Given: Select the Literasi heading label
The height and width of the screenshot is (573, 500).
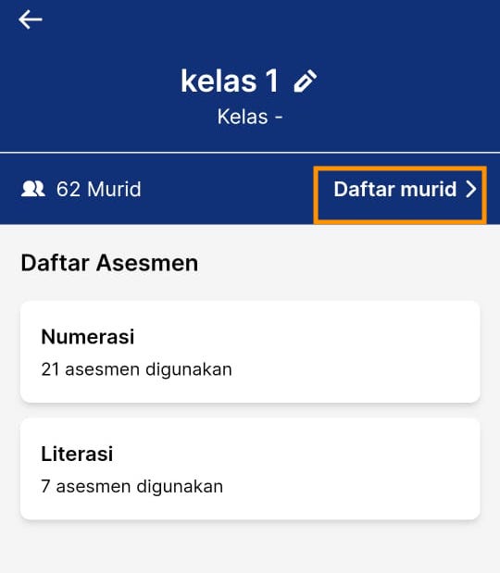Looking at the screenshot, I should (x=77, y=454).
